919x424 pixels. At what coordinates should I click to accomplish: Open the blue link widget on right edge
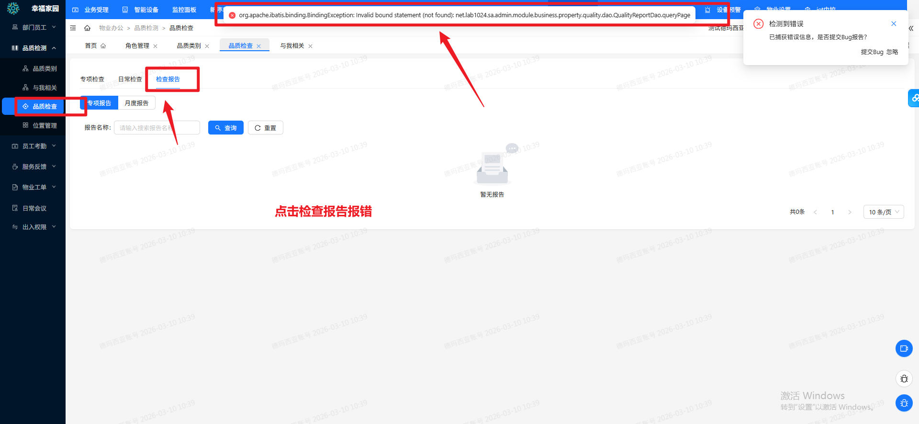pyautogui.click(x=914, y=98)
